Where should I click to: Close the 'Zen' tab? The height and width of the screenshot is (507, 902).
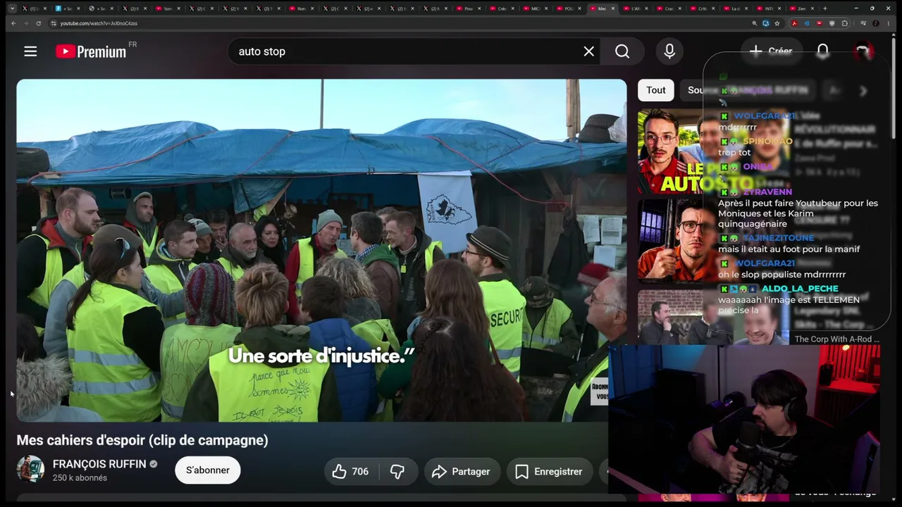pyautogui.click(x=813, y=8)
